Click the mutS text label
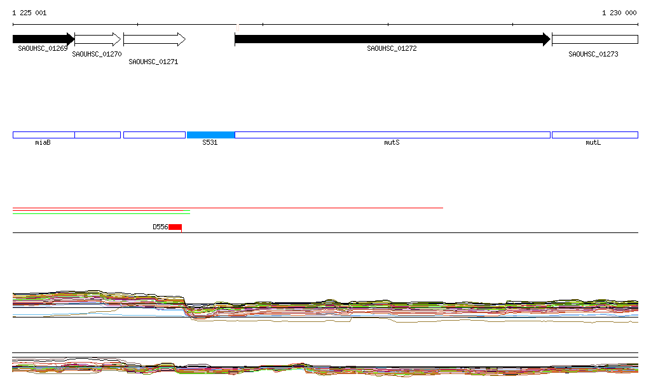651x388 pixels. click(x=392, y=142)
